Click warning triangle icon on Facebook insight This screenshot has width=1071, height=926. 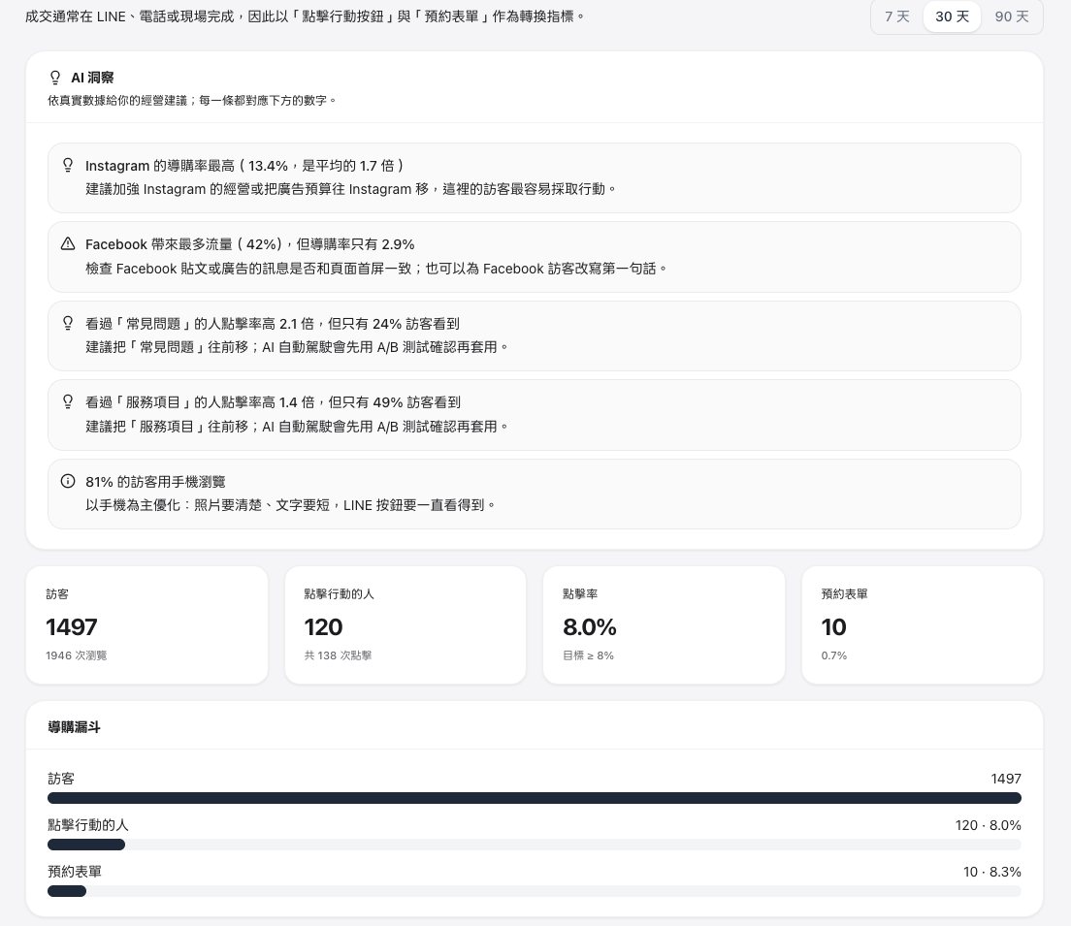click(x=68, y=243)
